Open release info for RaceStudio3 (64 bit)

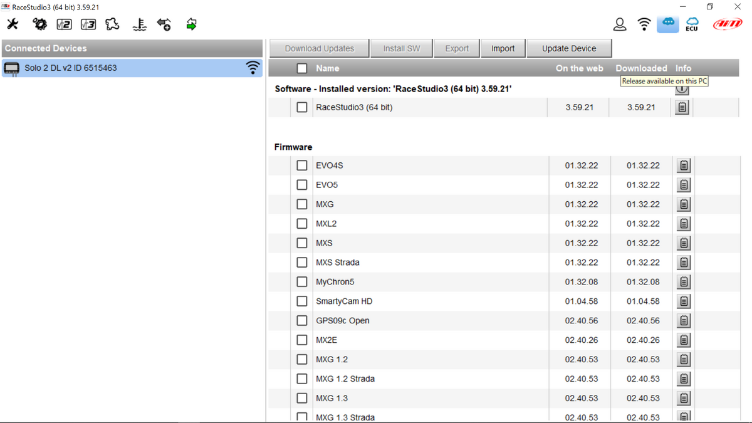682,107
